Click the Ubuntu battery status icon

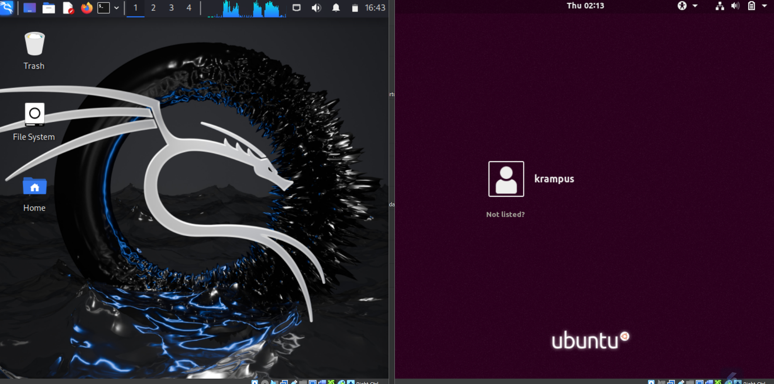(x=751, y=6)
